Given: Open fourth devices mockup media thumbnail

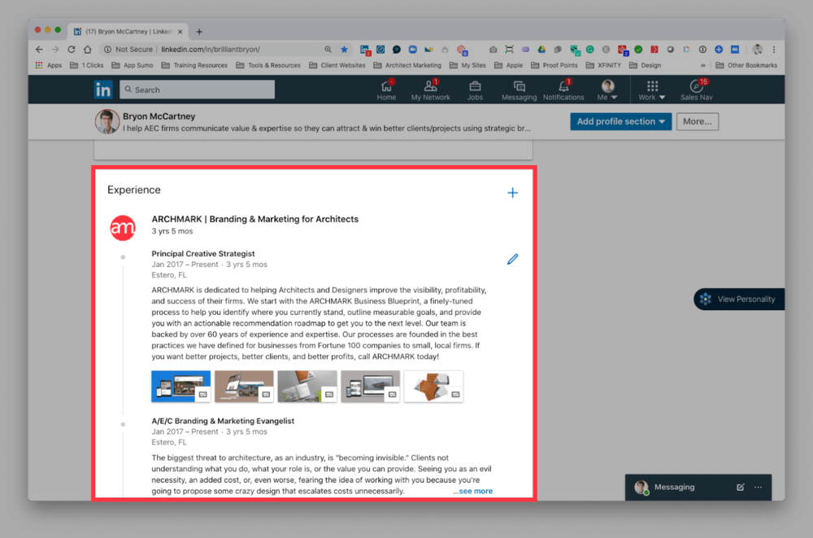Looking at the screenshot, I should [x=371, y=387].
